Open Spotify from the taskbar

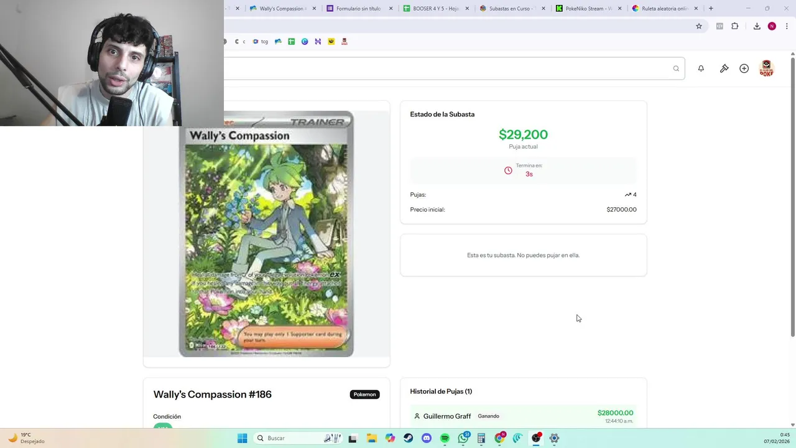tap(445, 438)
